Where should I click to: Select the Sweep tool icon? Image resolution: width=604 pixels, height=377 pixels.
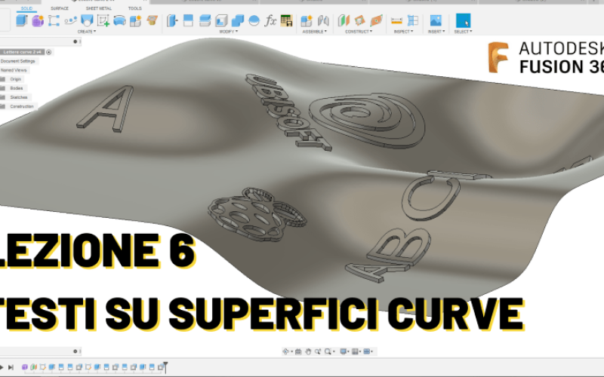[70, 20]
